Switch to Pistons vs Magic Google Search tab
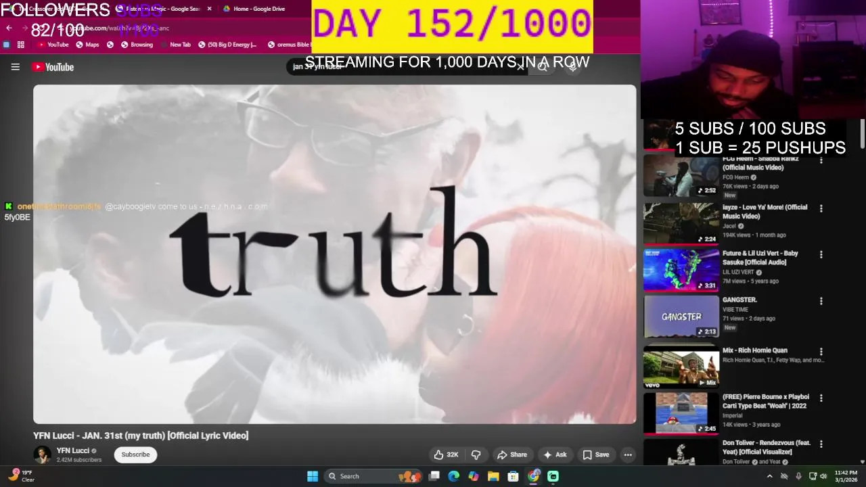The width and height of the screenshot is (866, 487). (162, 9)
